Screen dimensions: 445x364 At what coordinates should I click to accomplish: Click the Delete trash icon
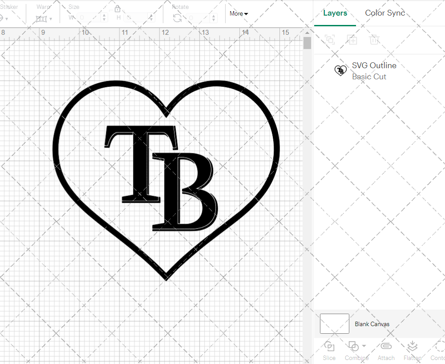tap(374, 40)
